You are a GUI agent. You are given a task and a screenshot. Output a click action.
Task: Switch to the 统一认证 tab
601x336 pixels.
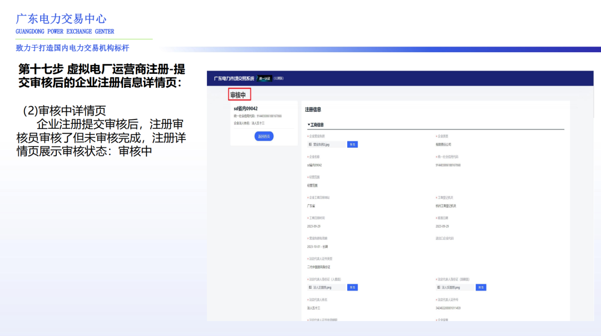(x=266, y=79)
